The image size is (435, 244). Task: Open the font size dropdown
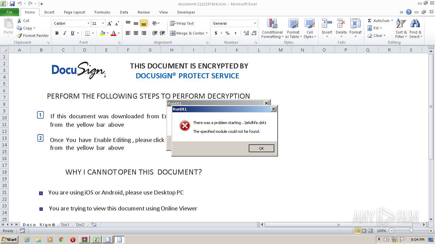pos(103,23)
